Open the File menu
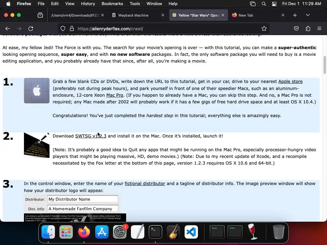327x245 pixels. click(41, 4)
